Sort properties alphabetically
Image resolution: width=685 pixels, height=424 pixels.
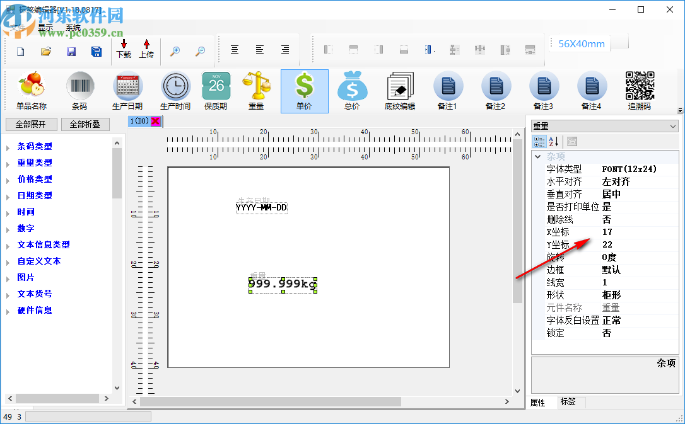554,141
